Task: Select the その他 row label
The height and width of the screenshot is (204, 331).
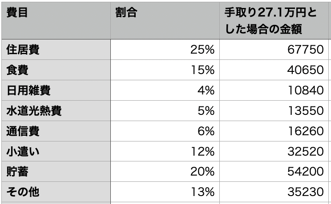Action: click(56, 192)
